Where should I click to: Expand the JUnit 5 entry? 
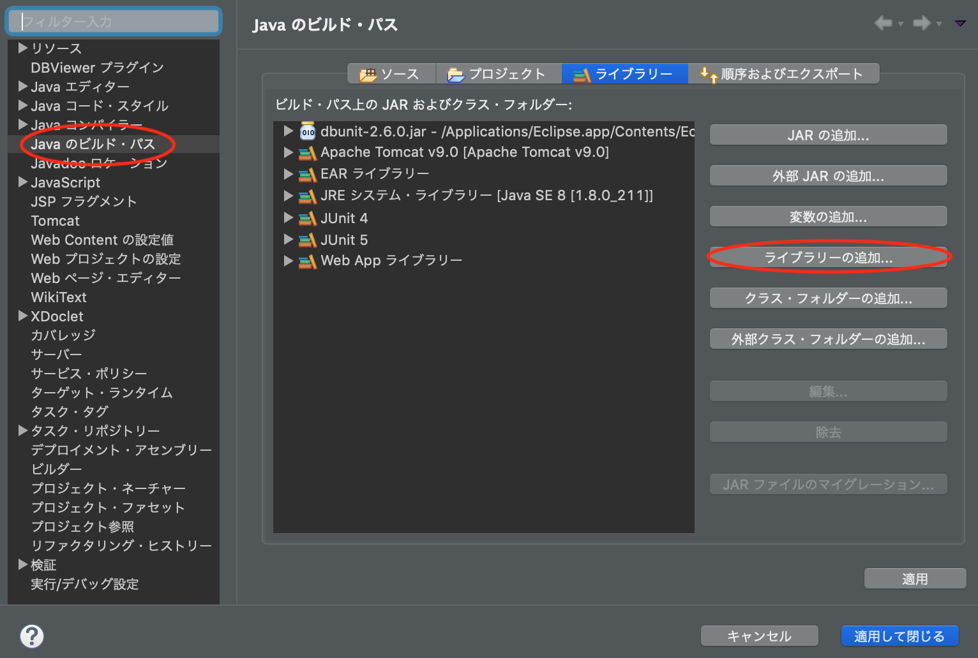tap(289, 239)
